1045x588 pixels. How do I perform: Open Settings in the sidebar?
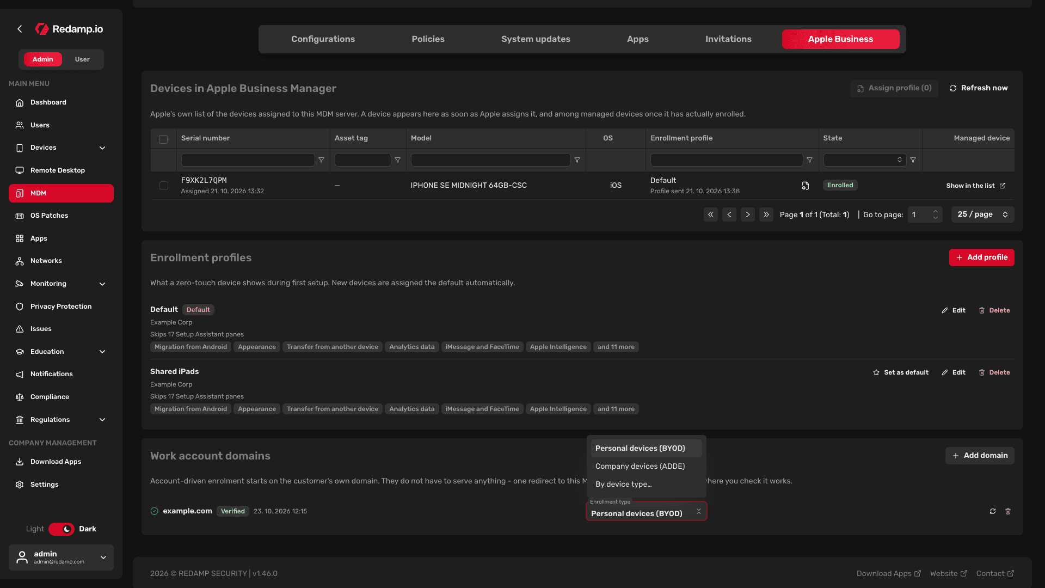pyautogui.click(x=61, y=485)
